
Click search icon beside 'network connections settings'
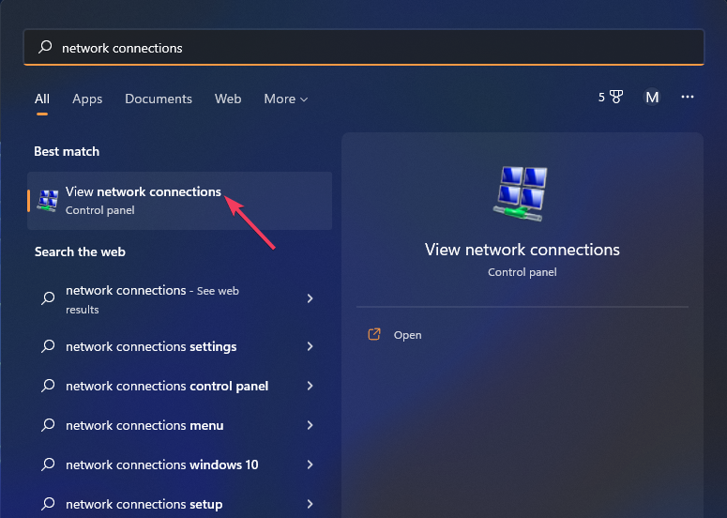tap(48, 346)
